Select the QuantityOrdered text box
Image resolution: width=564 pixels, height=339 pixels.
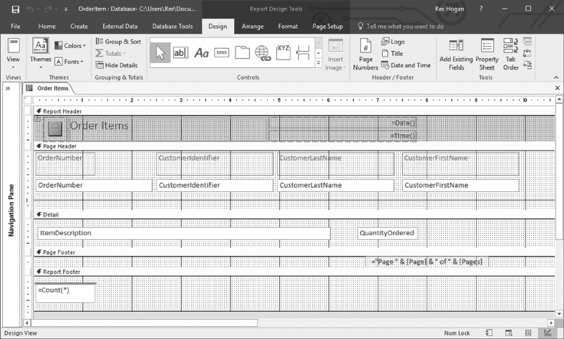pyautogui.click(x=387, y=233)
